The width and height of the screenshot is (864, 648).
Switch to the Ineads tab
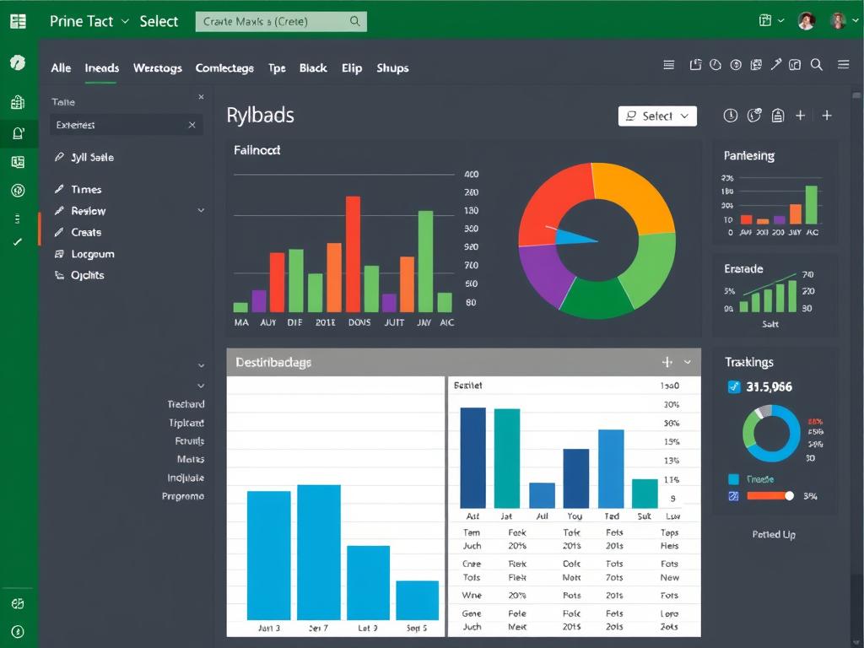(x=101, y=67)
